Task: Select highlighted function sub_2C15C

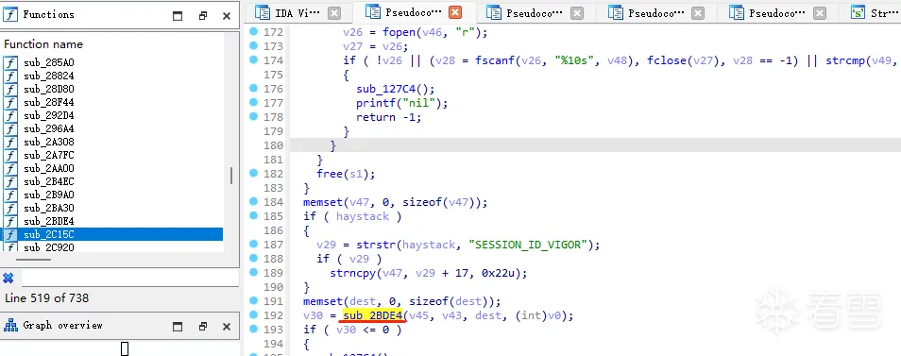Action: point(112,234)
